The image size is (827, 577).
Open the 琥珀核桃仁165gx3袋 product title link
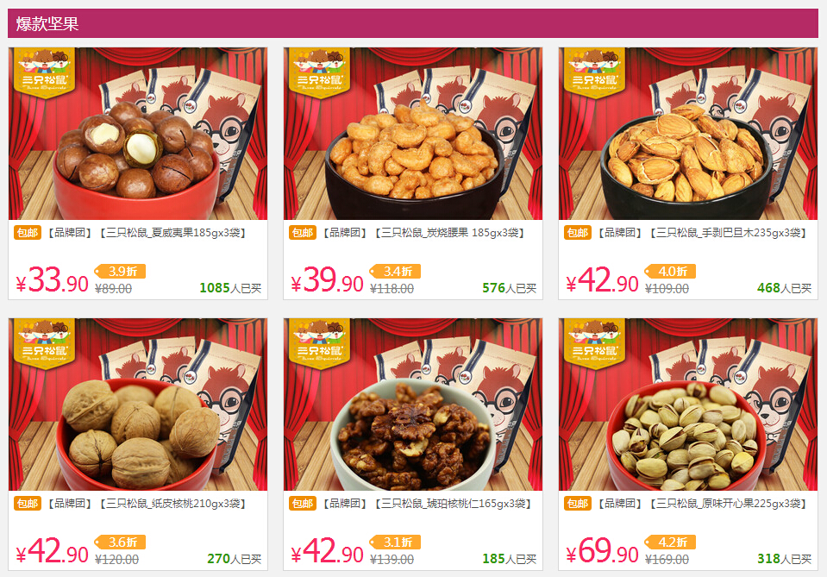[x=427, y=503]
